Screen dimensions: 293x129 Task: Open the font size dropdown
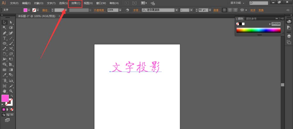click(x=210, y=10)
